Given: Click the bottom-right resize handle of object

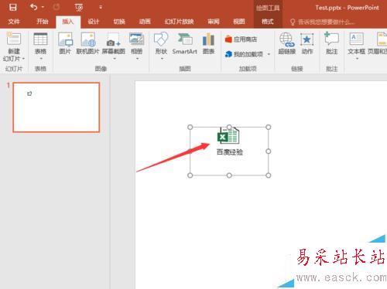Looking at the screenshot, I should click(x=269, y=175).
